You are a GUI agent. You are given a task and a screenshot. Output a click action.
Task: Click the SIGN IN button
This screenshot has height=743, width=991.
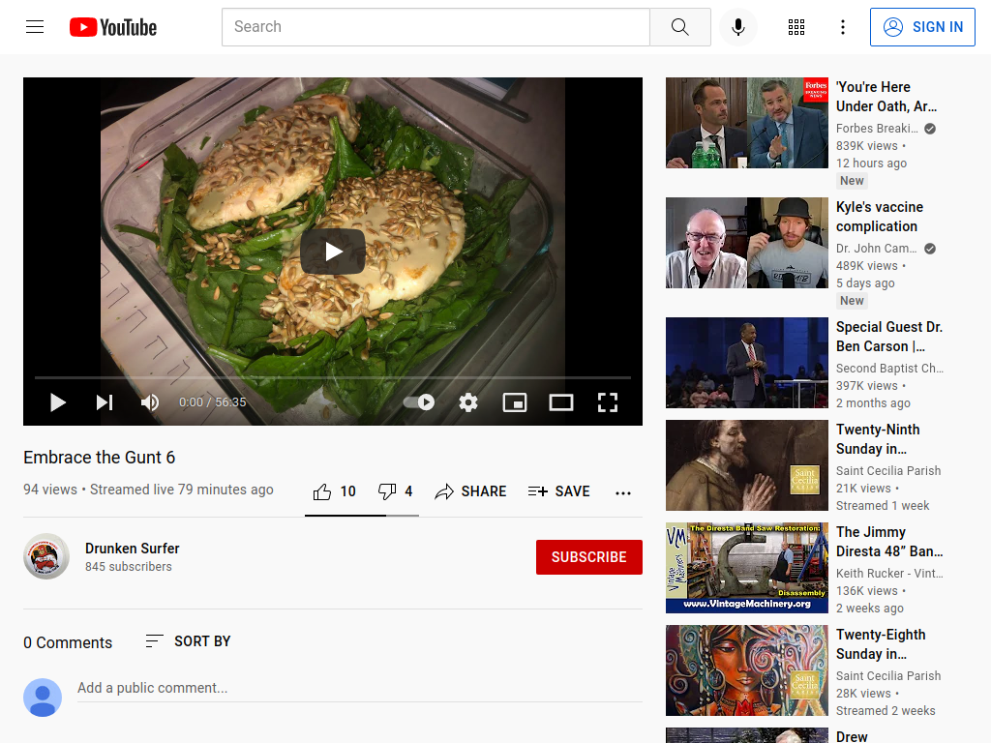point(922,27)
